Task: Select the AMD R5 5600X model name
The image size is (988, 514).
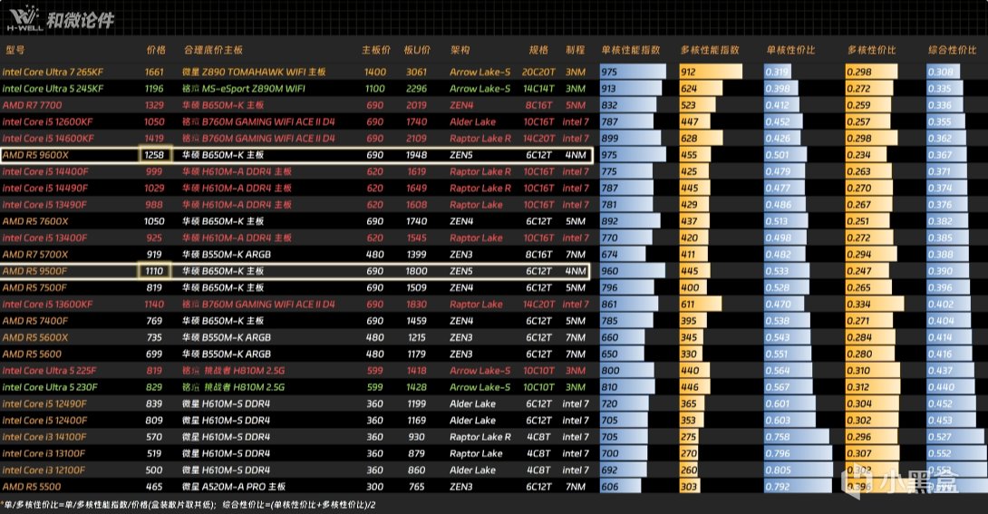Action: tap(35, 337)
